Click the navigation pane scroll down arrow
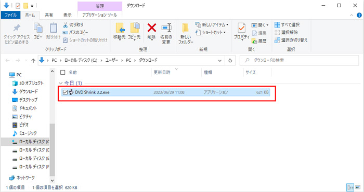 (52, 181)
